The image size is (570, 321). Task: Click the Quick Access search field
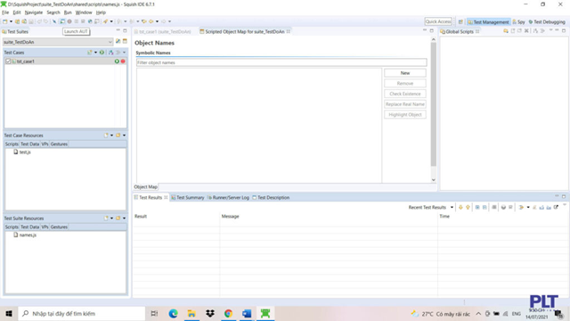point(438,21)
